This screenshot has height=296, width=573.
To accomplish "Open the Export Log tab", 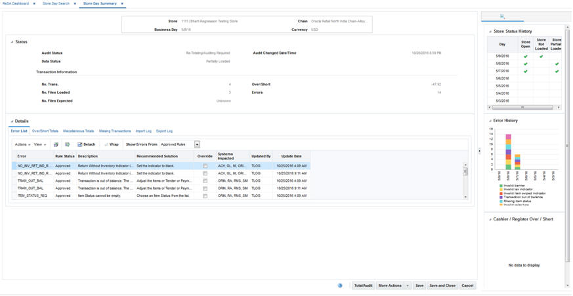I will pos(165,131).
